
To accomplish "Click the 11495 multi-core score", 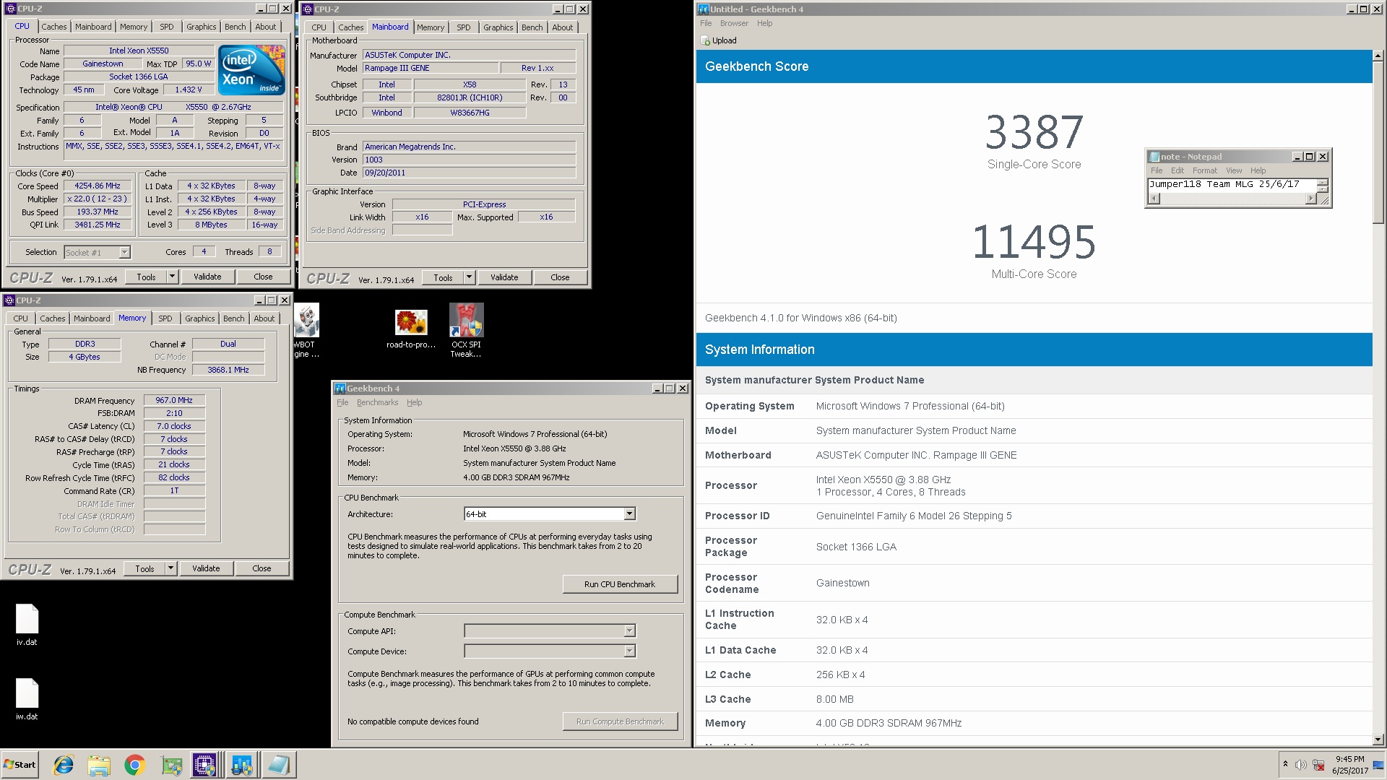I will (x=1034, y=241).
